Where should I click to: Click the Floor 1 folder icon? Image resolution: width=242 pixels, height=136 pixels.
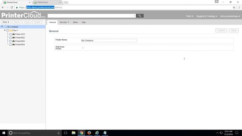[11, 30]
